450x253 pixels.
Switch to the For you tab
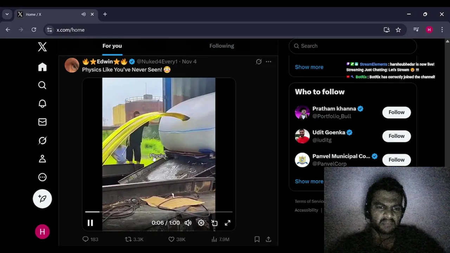click(x=112, y=46)
